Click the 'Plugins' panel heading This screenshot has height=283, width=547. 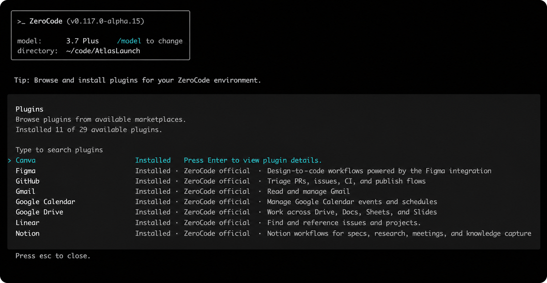pos(30,109)
